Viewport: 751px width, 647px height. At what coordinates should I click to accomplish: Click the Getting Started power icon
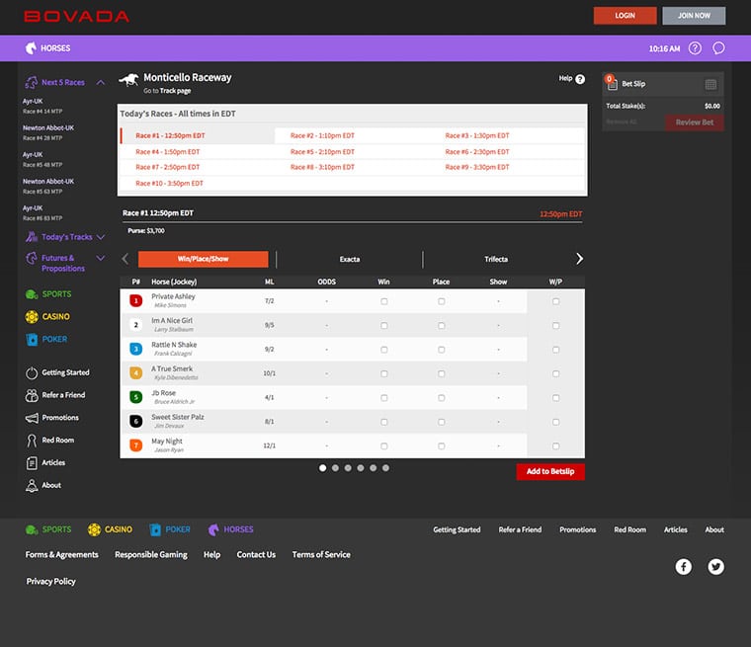[x=32, y=372]
